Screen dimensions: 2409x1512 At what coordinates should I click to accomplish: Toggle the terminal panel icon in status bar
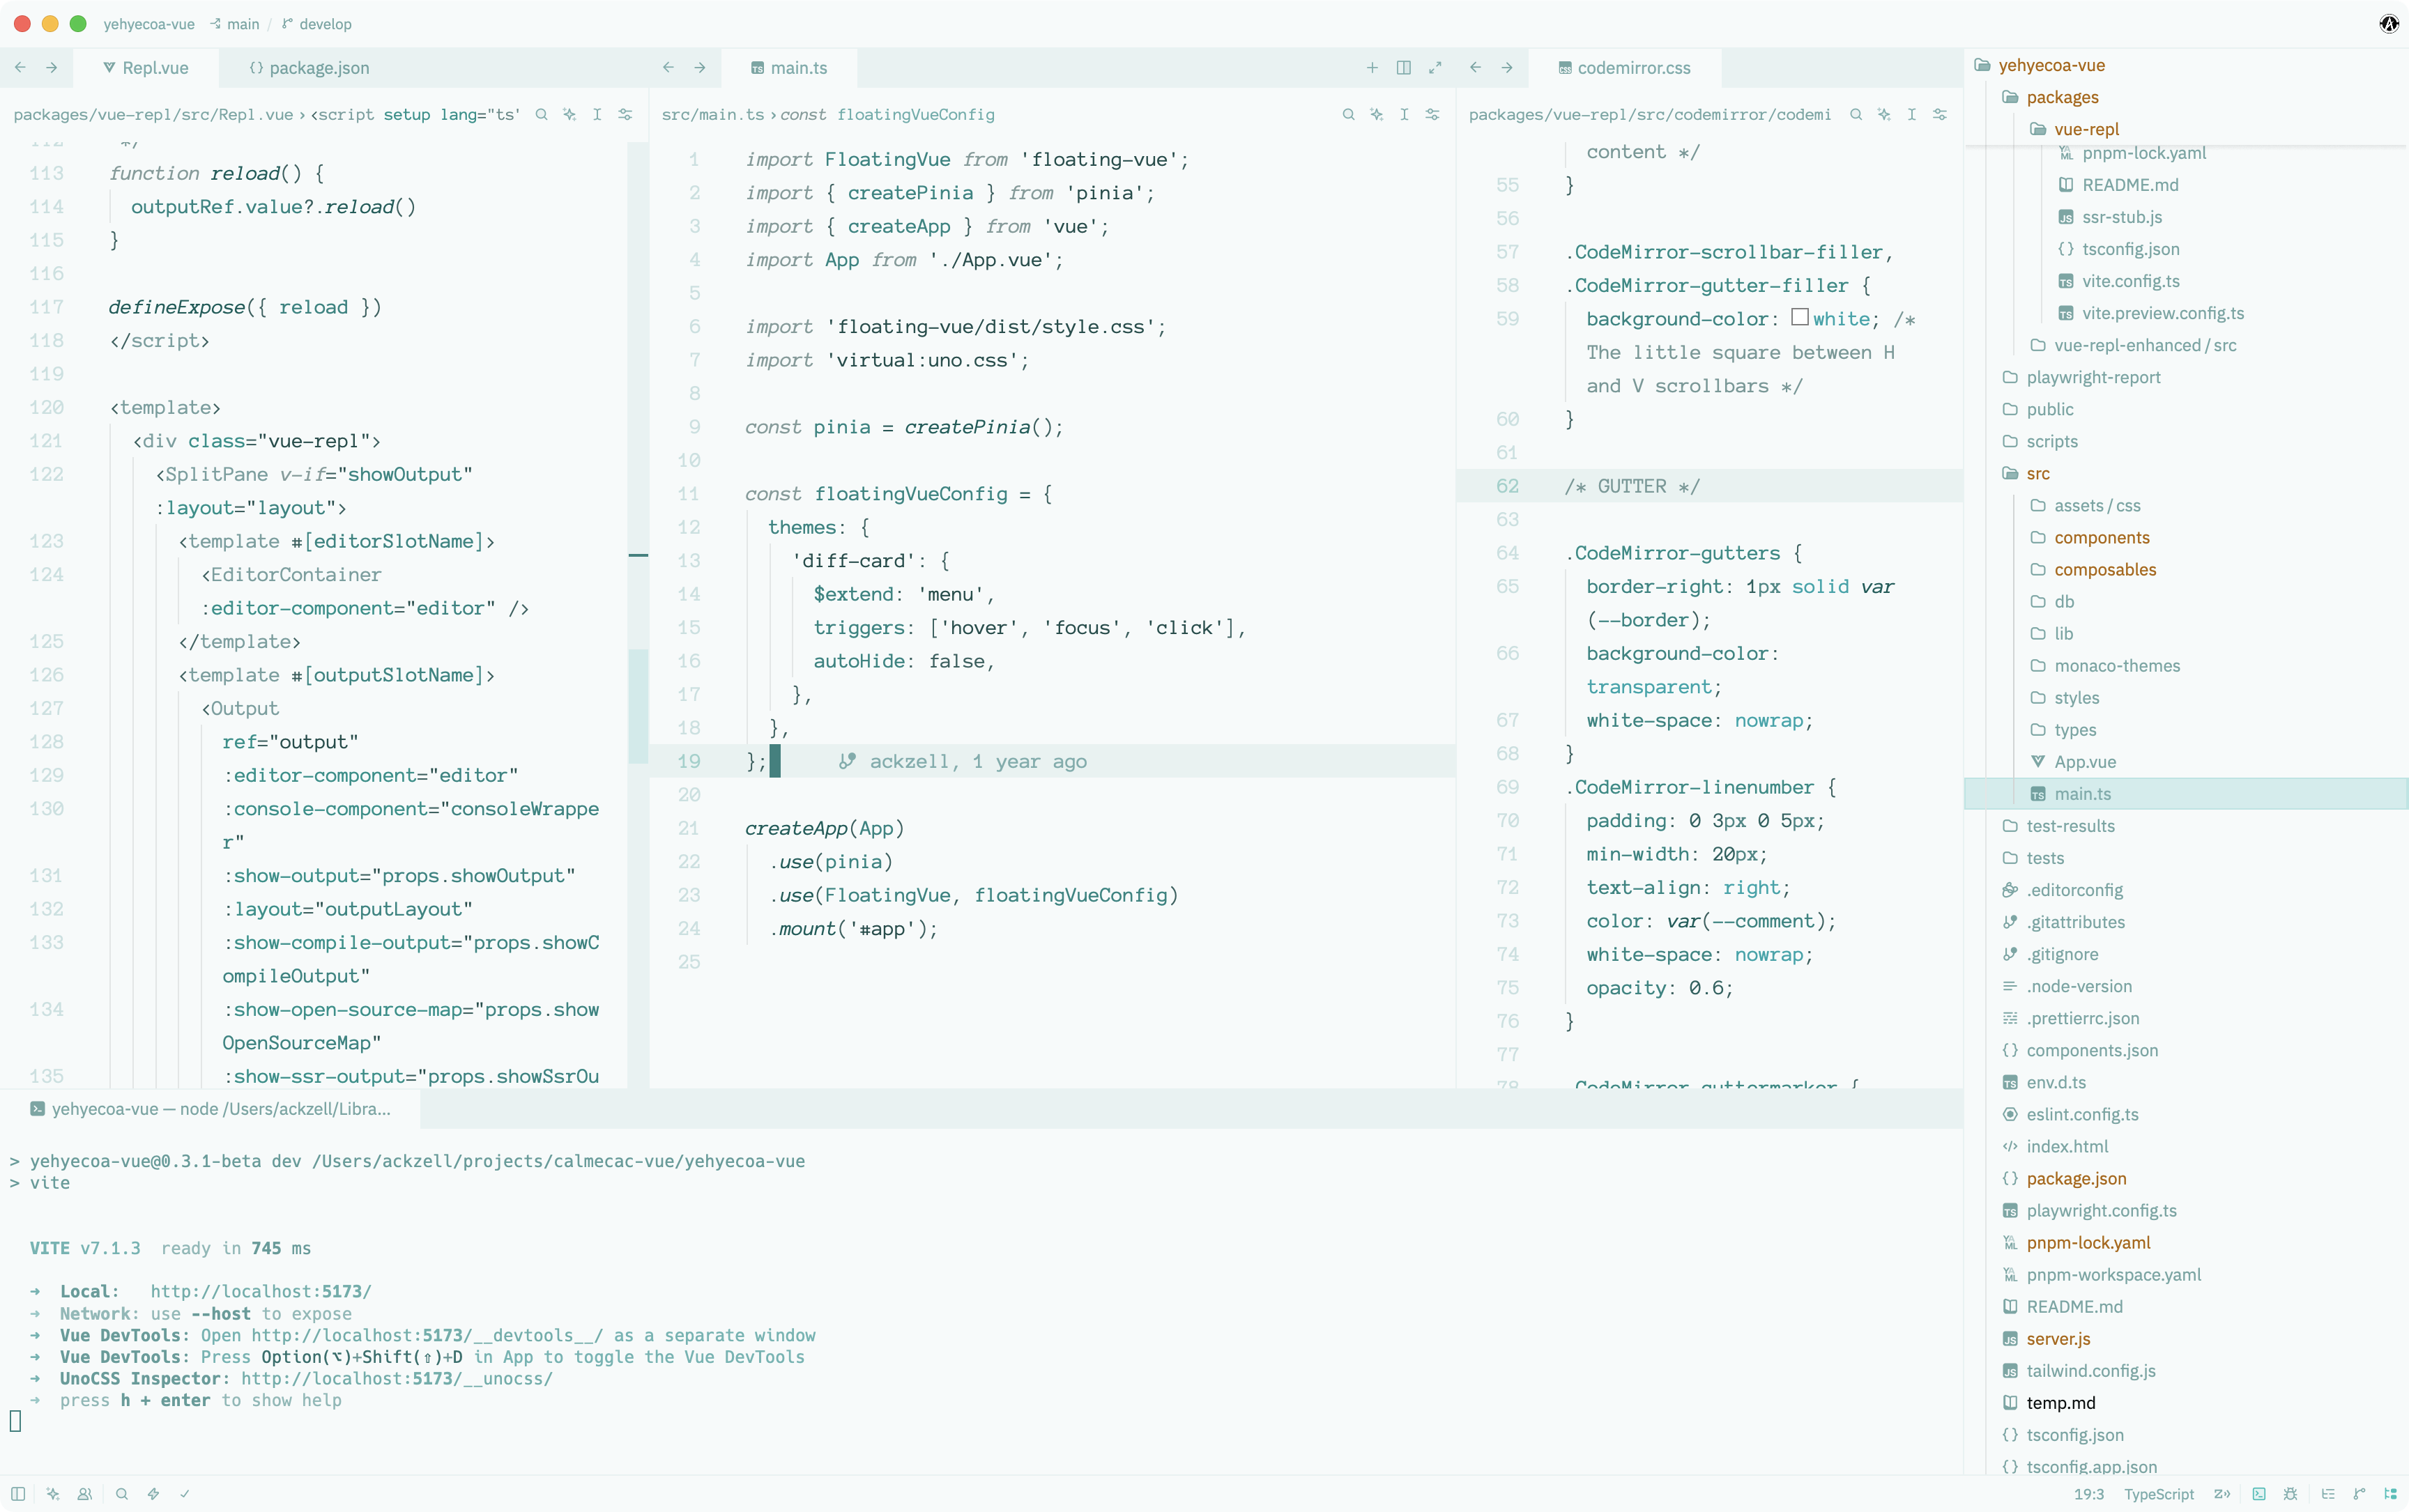coord(2259,1494)
